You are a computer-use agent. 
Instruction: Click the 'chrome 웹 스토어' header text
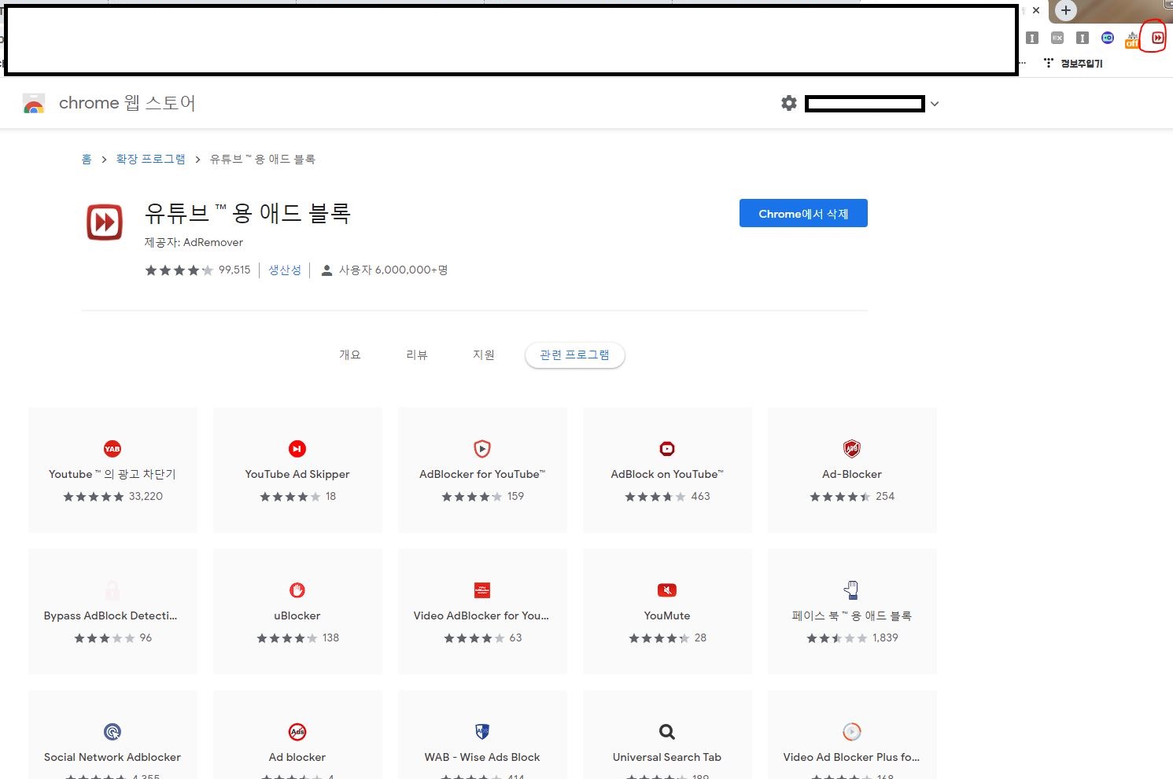[127, 103]
